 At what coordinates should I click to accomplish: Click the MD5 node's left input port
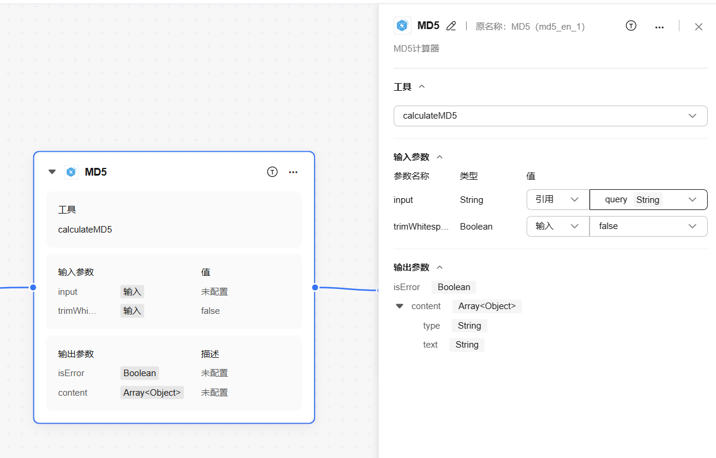[x=33, y=287]
